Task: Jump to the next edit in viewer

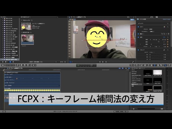Action: 106,62
